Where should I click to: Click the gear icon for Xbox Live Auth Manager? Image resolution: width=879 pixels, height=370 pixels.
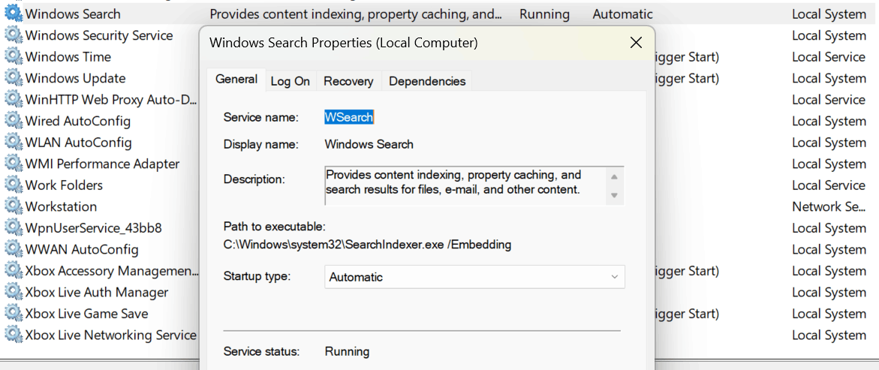click(x=13, y=292)
